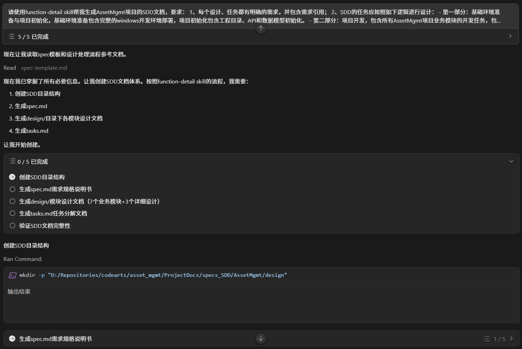Click the 4. 生成tasks.md list item
522x349 pixels.
(29, 131)
